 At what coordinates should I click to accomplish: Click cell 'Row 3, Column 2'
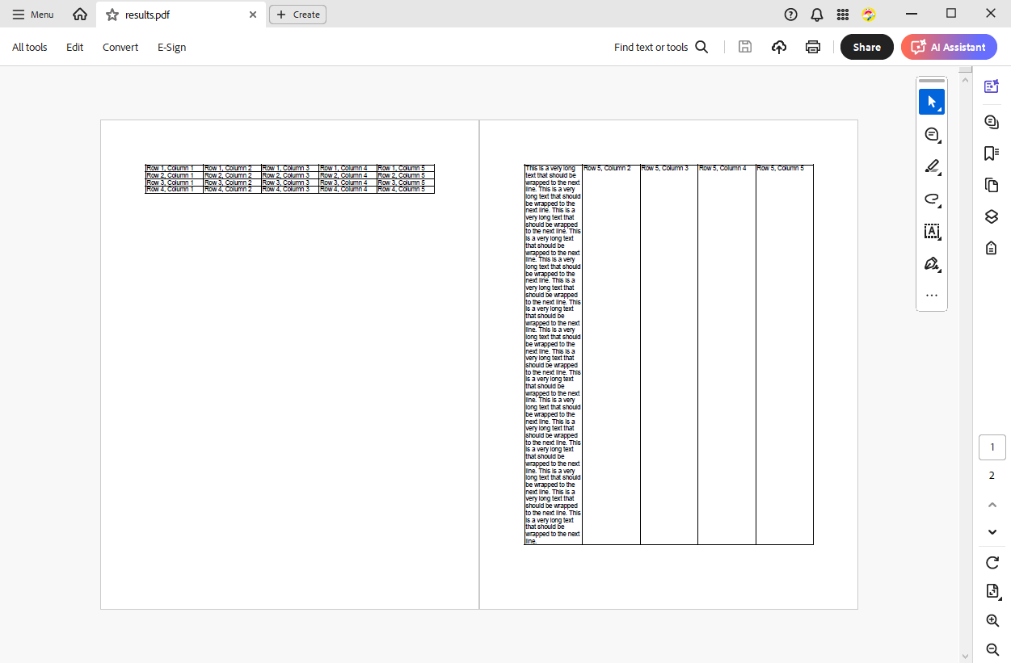pyautogui.click(x=232, y=183)
